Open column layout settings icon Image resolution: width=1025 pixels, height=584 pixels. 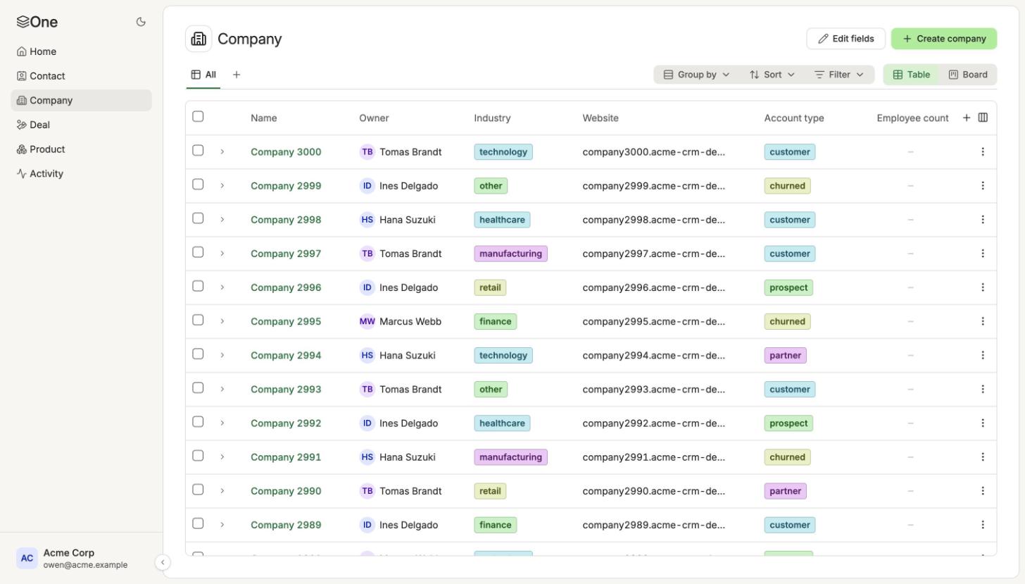983,118
